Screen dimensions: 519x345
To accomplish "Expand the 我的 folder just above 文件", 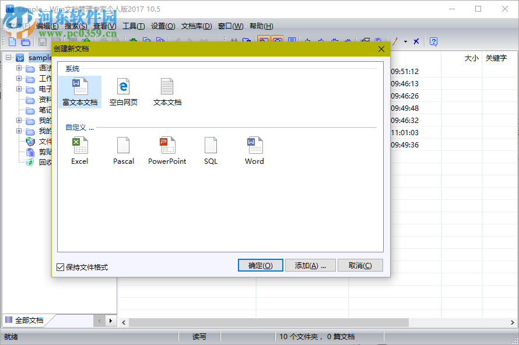I will click(x=19, y=131).
